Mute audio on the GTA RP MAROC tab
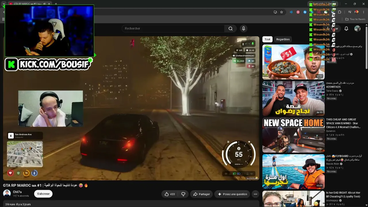Screen dimensions: 368x207 pos(44,4)
